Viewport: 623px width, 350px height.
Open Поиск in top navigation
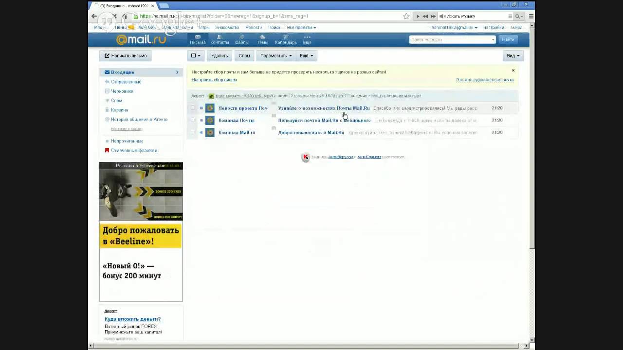tap(274, 28)
